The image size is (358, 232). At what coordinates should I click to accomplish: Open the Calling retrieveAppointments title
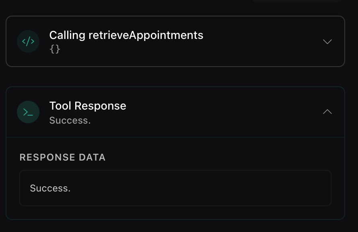click(x=126, y=35)
